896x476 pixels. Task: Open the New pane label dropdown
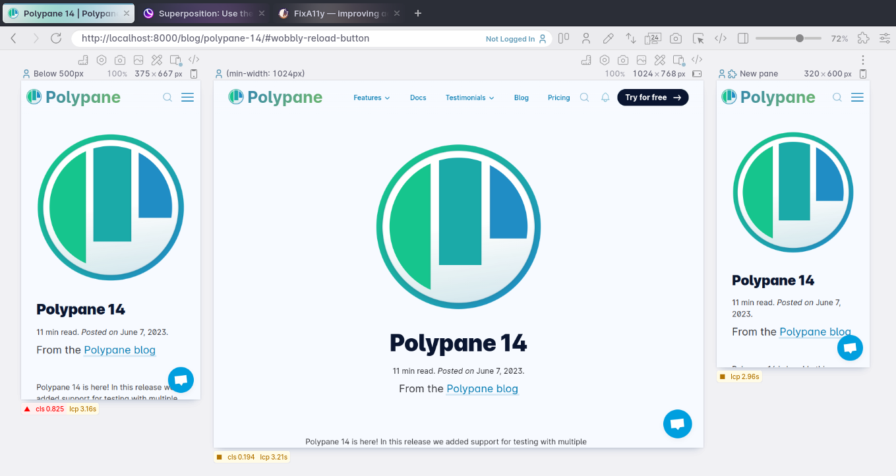point(759,74)
